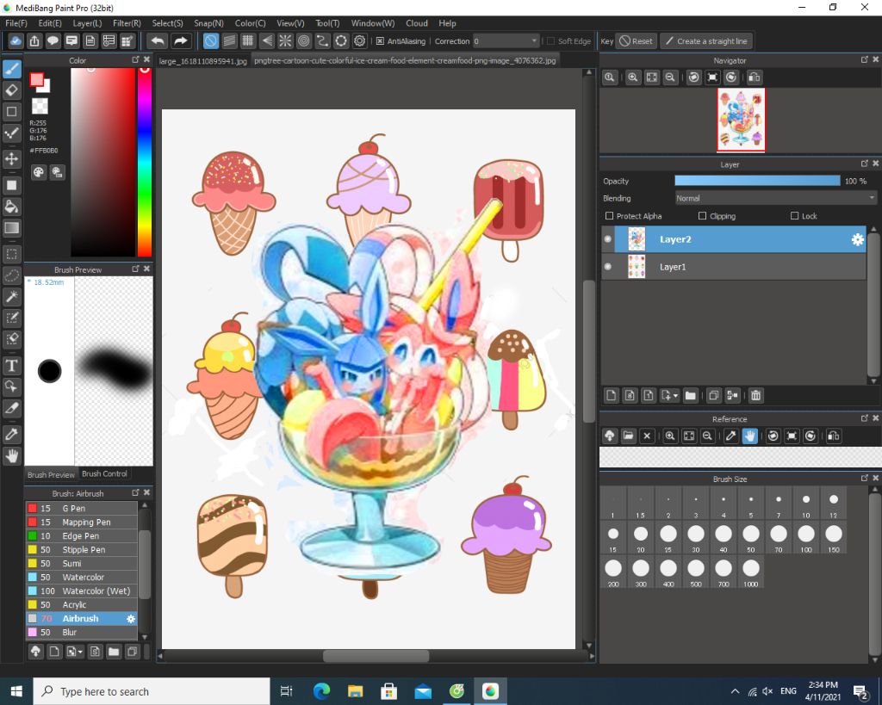This screenshot has width=882, height=705.
Task: Open the Blending mode dropdown
Action: coord(776,199)
